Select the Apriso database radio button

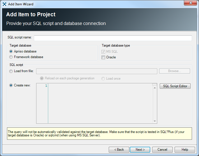(11, 51)
